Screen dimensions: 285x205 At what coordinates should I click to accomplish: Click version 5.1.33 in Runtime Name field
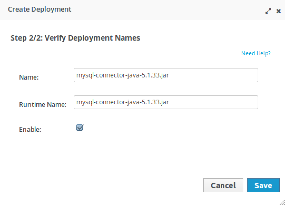tap(151, 102)
